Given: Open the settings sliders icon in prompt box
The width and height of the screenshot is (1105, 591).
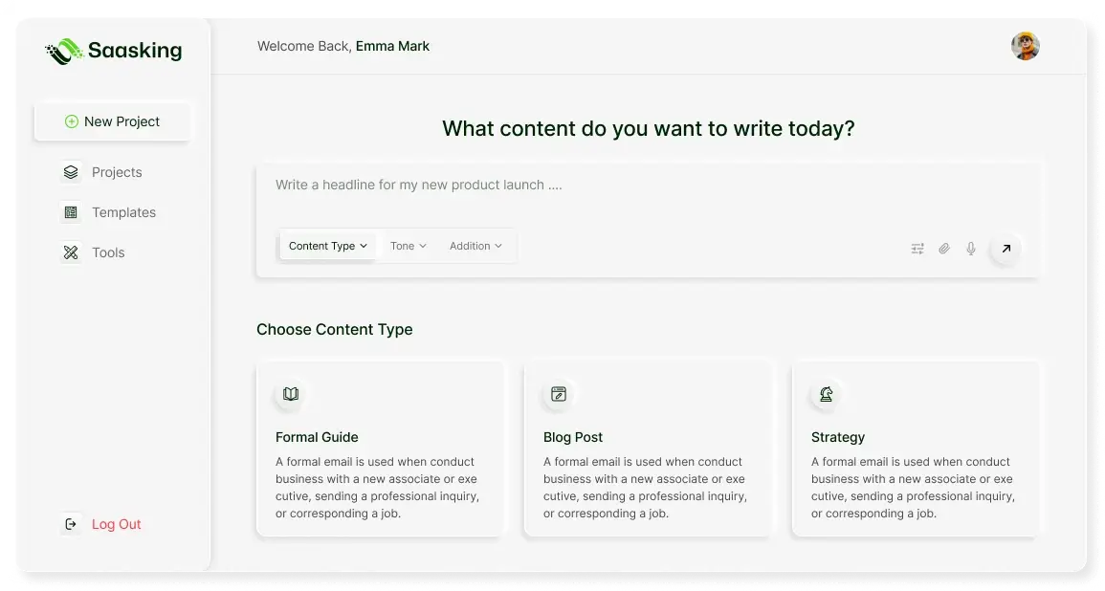Looking at the screenshot, I should 917,249.
